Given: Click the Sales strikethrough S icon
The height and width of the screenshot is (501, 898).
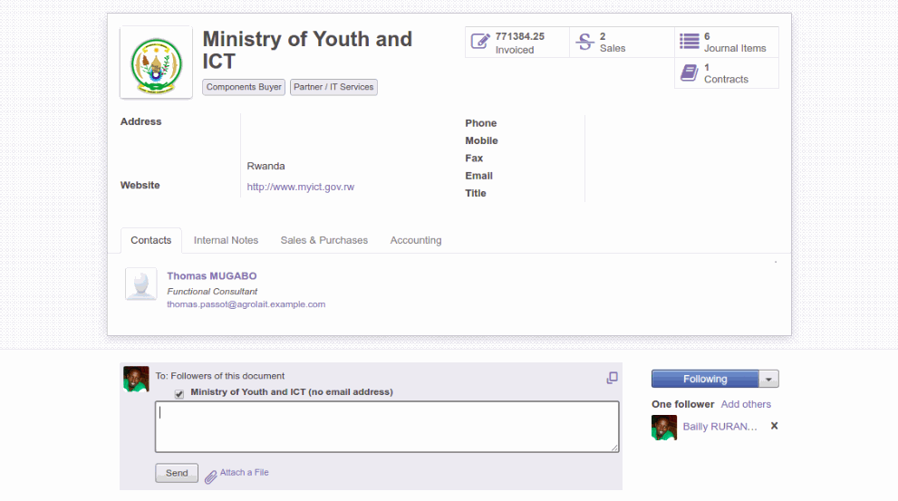Looking at the screenshot, I should (584, 42).
